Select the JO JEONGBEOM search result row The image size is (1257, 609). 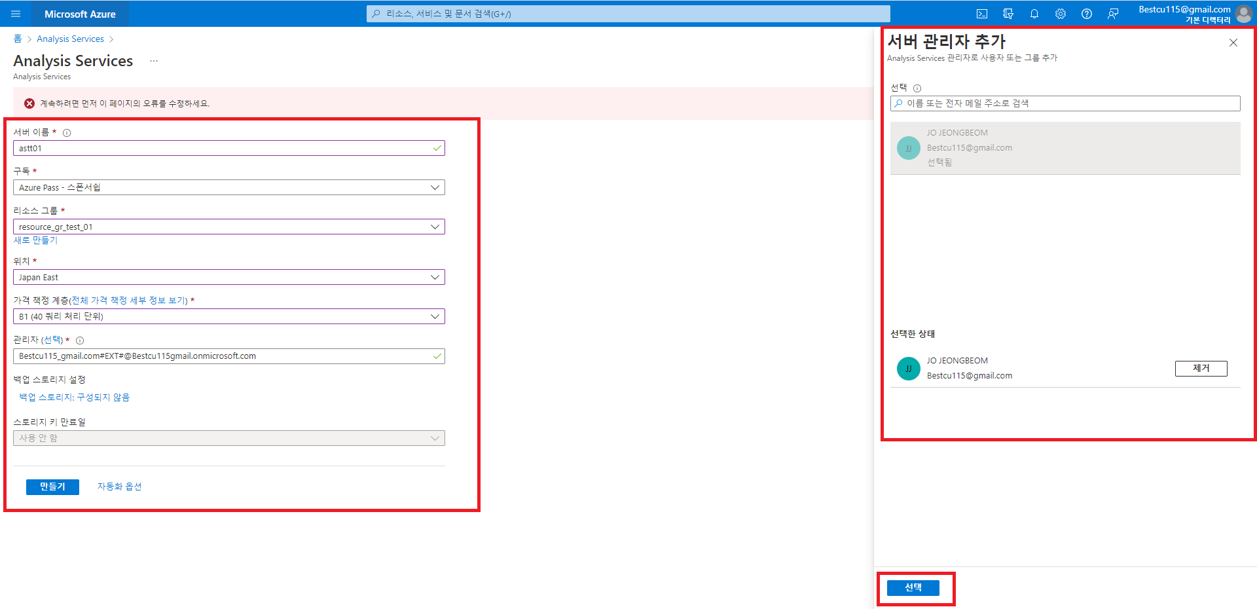tap(1065, 148)
